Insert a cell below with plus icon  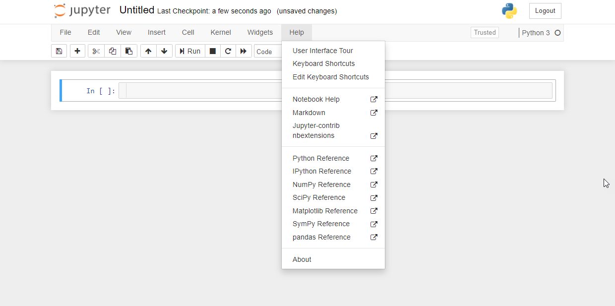77,51
